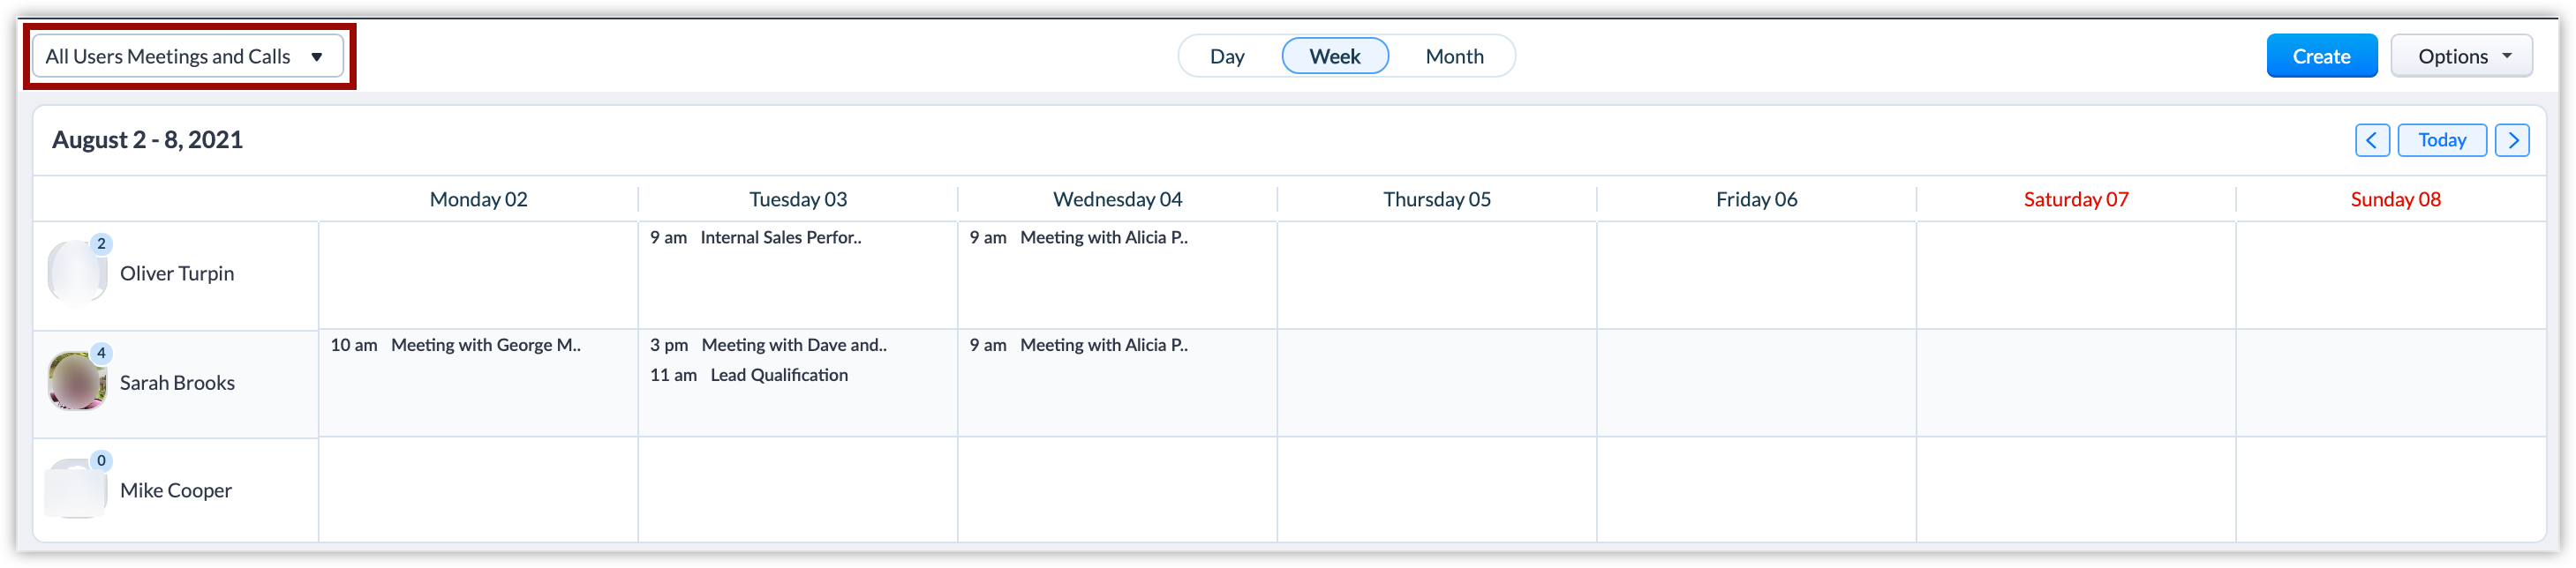Switch to Day calendar view
The width and height of the screenshot is (2576, 568).
(x=1226, y=57)
